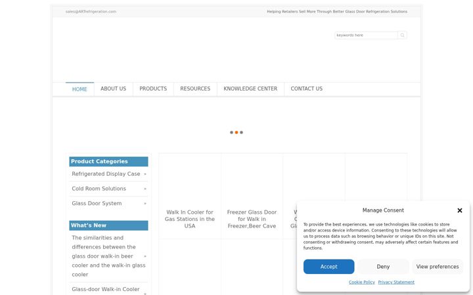Select the first slider dot

pos(231,132)
